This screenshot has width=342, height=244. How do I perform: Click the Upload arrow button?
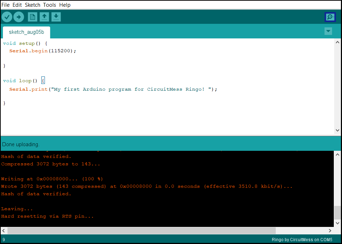click(19, 17)
